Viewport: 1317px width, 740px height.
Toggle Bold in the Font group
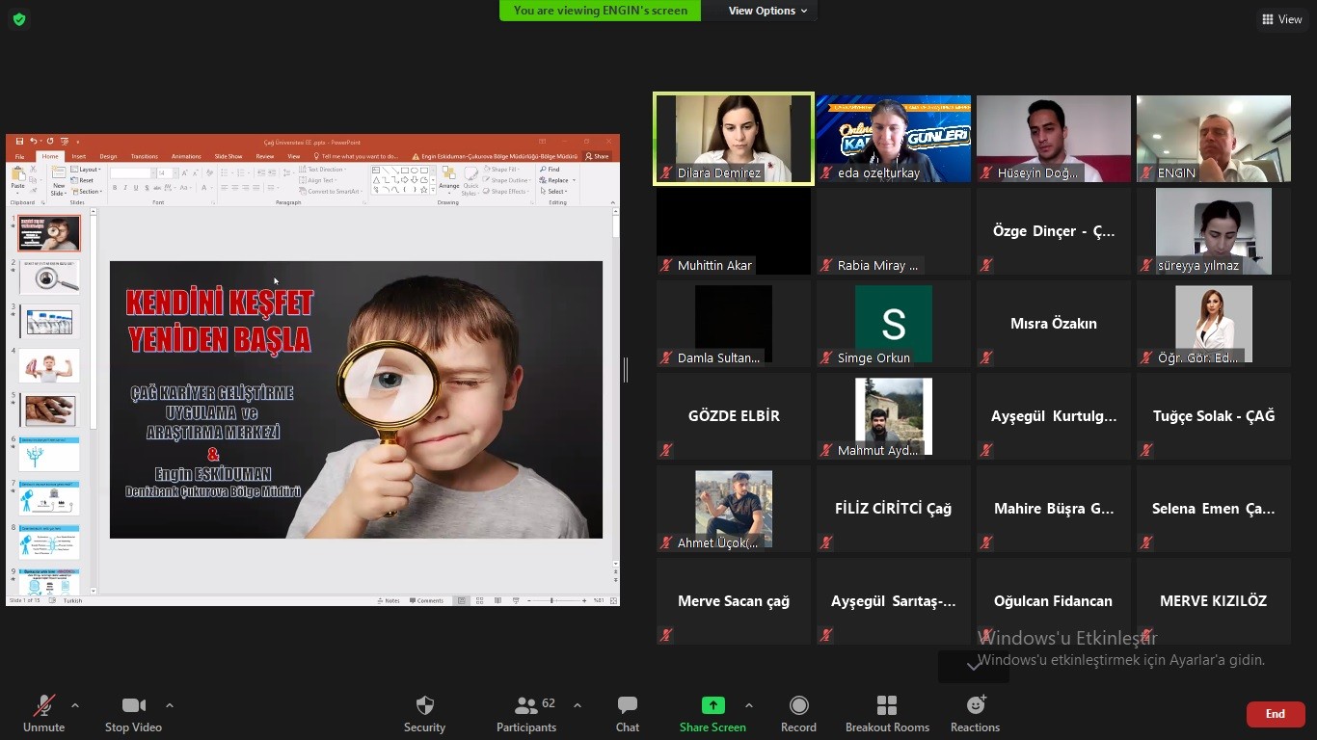(x=115, y=188)
